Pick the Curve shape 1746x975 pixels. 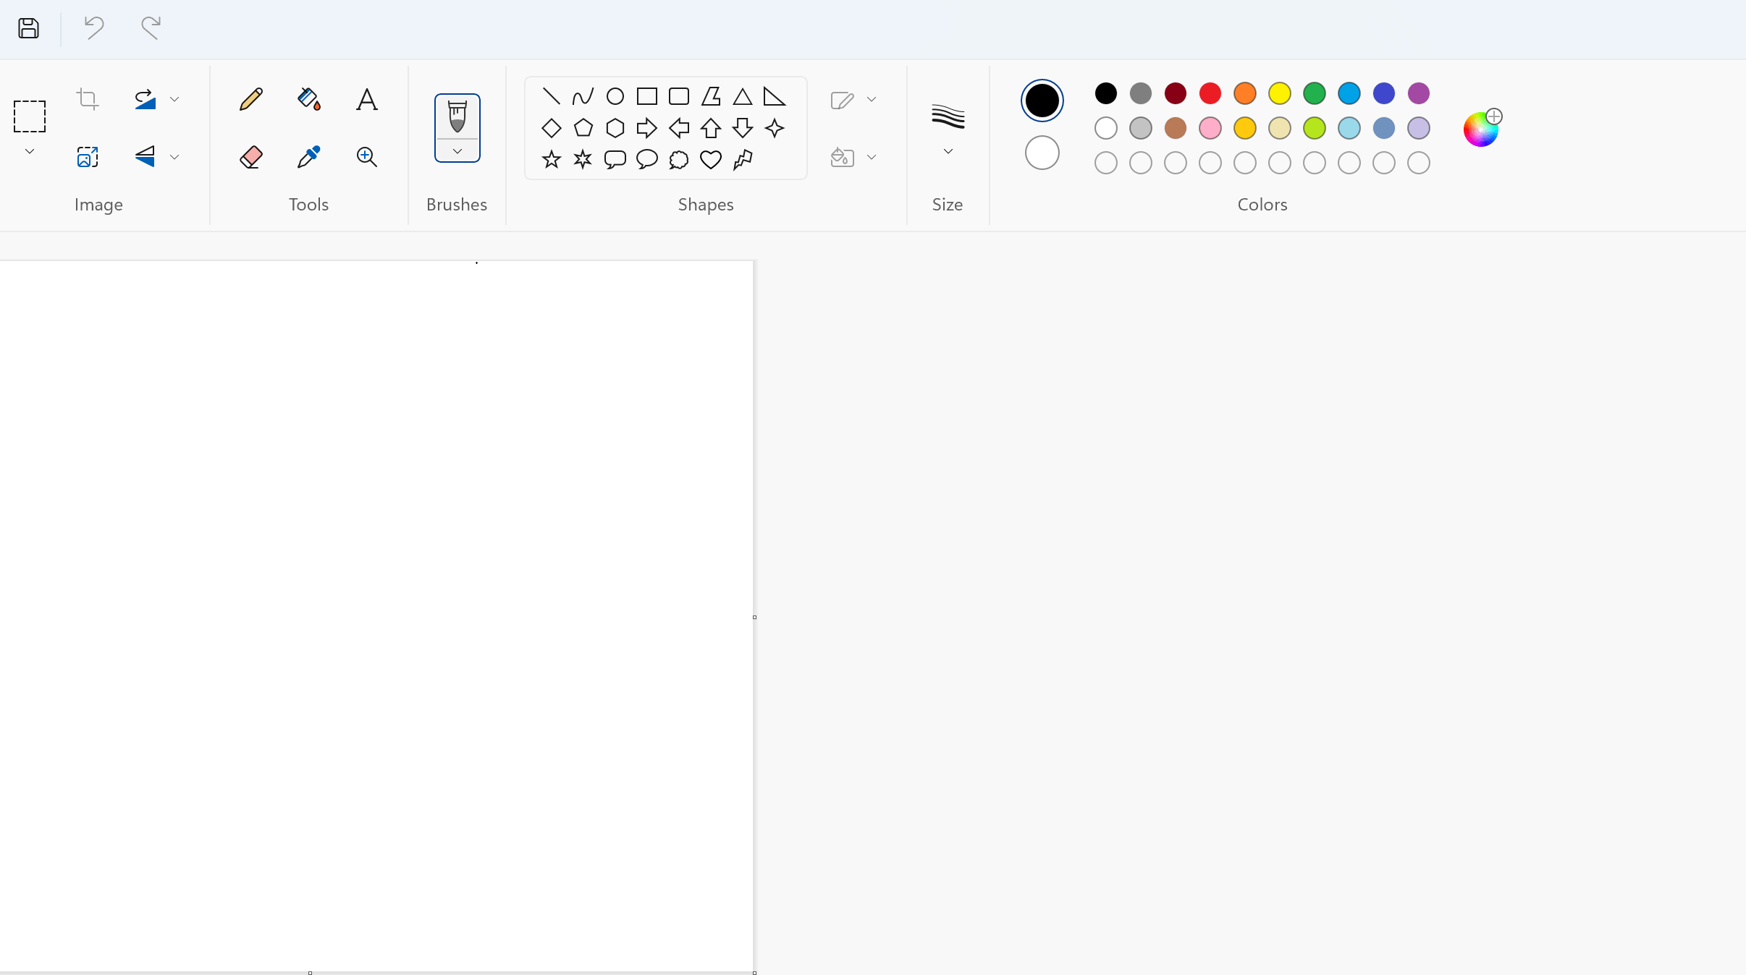click(583, 96)
